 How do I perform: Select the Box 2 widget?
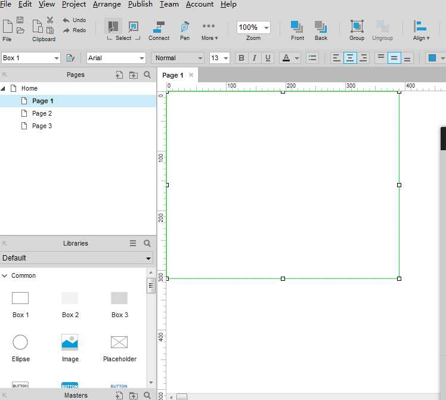click(x=70, y=305)
